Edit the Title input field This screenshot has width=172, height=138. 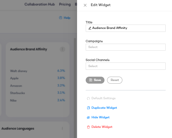(x=126, y=28)
